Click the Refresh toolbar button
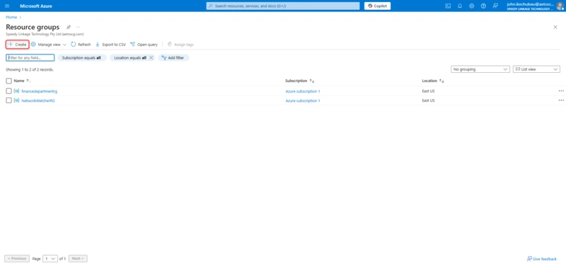Image resolution: width=566 pixels, height=268 pixels. (x=81, y=45)
